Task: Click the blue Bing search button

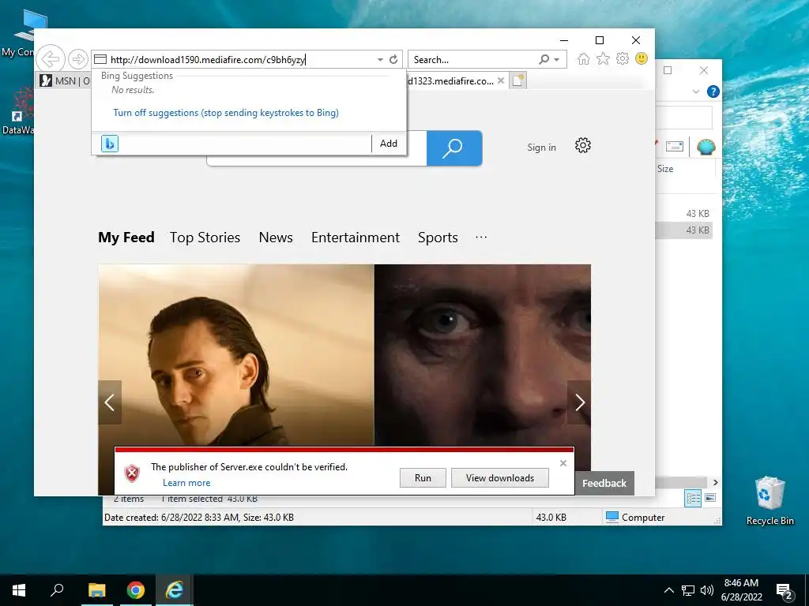Action: click(x=454, y=148)
